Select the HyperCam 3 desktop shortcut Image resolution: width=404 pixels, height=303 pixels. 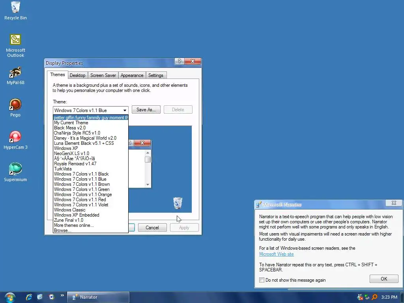pos(15,140)
